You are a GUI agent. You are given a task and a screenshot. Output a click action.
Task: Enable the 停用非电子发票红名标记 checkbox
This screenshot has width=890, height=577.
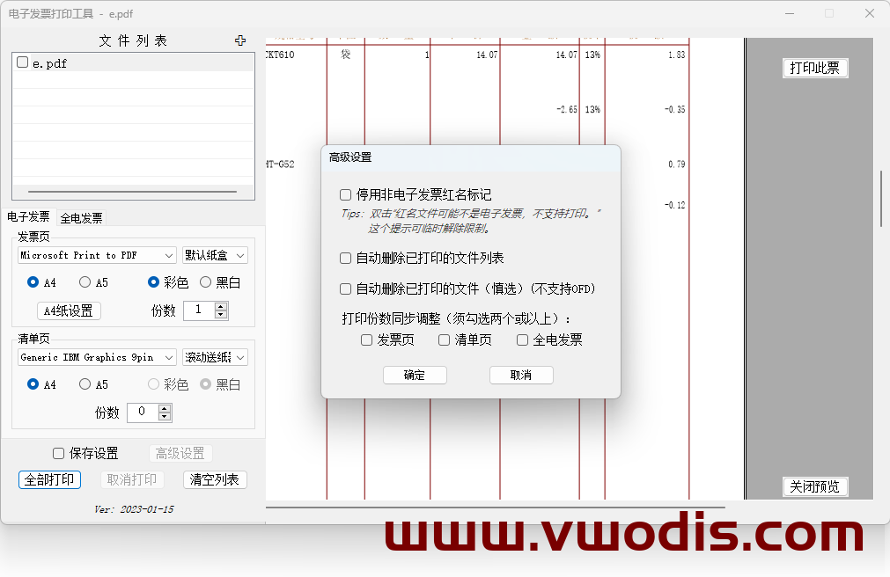344,195
